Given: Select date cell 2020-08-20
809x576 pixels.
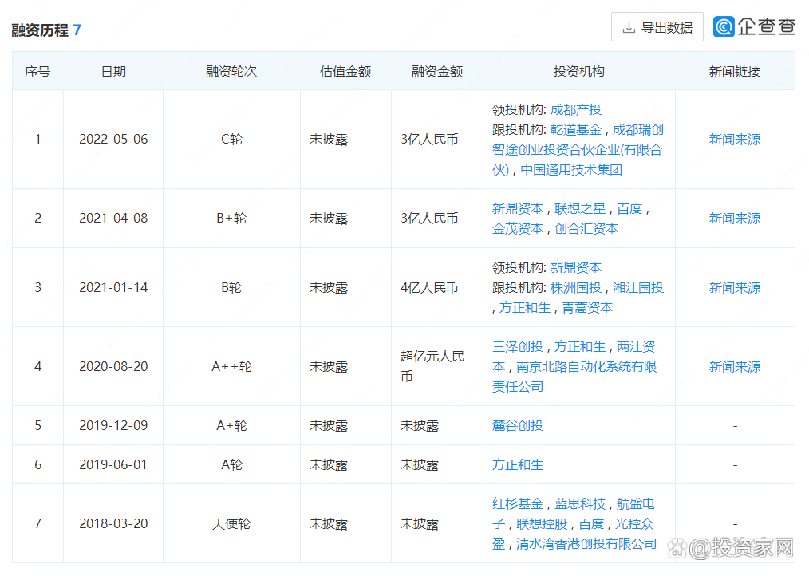Looking at the screenshot, I should click(x=113, y=366).
